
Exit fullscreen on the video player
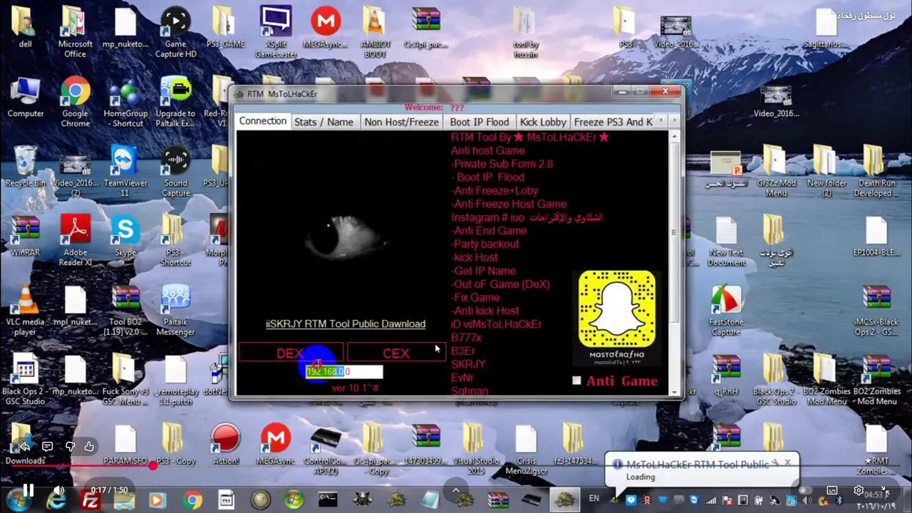click(x=884, y=490)
